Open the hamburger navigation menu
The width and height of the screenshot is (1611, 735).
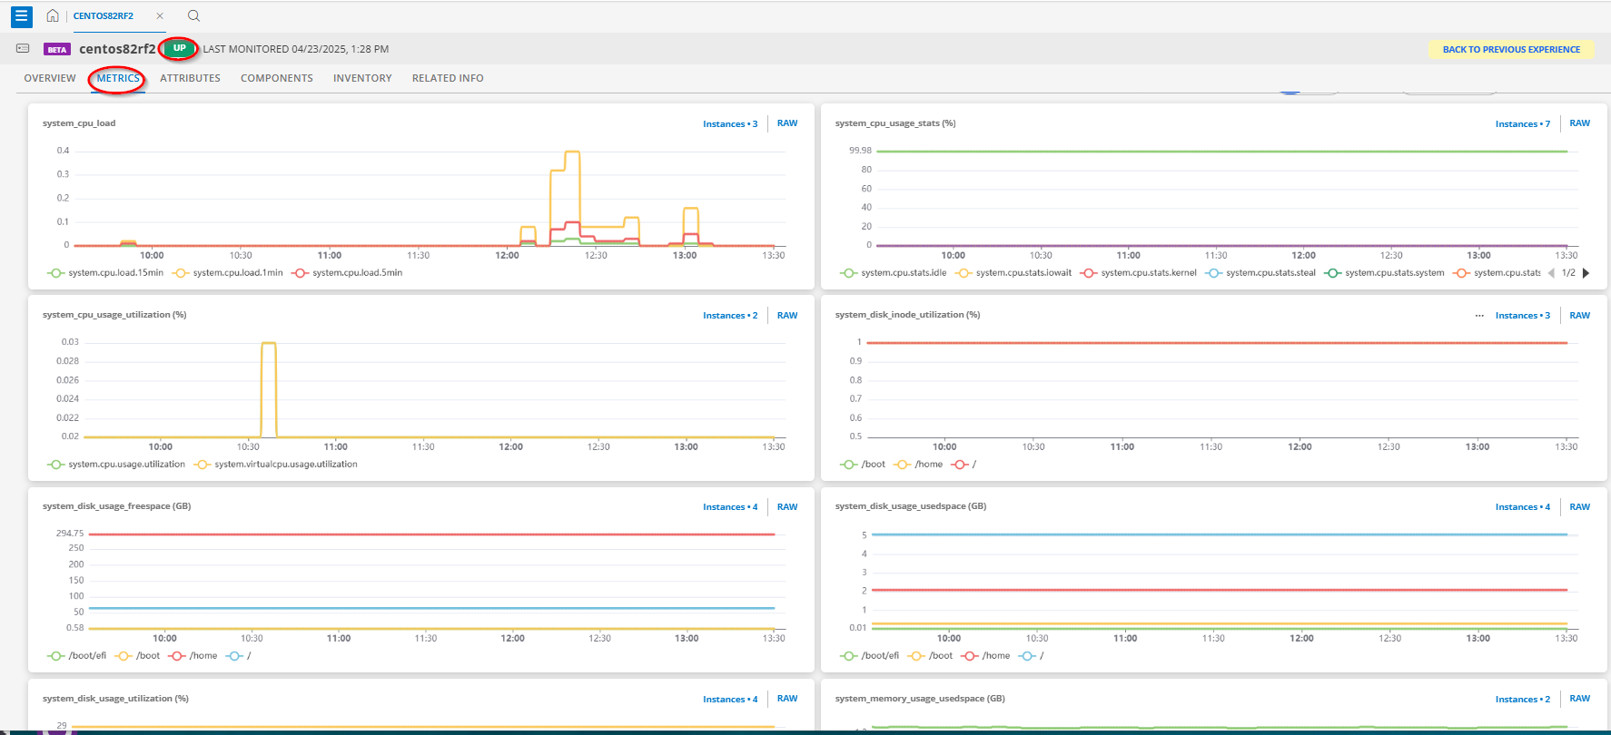tap(22, 16)
